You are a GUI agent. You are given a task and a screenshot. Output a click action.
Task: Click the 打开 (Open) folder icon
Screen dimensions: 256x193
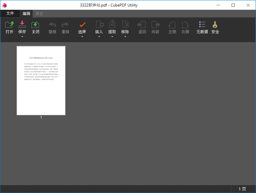coord(9,24)
